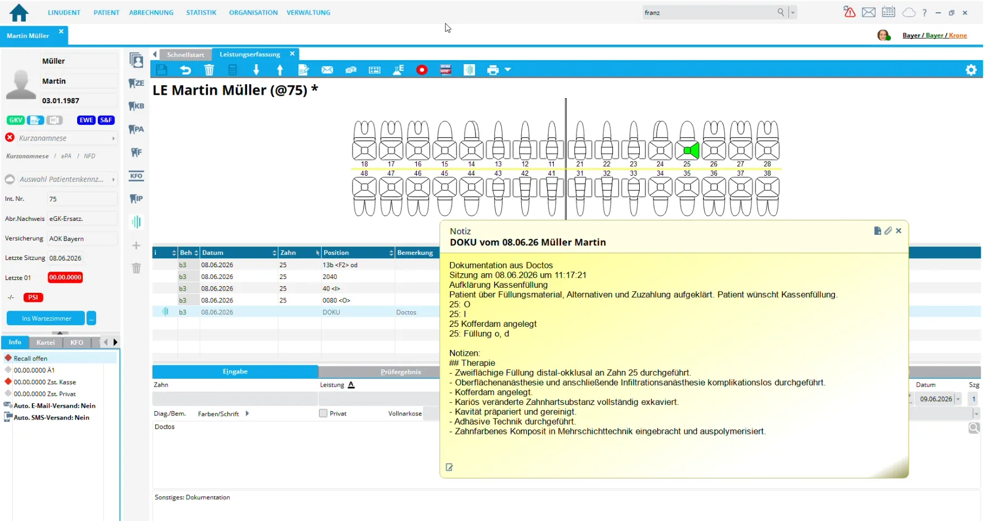Click the red record circle icon
This screenshot has width=984, height=521.
pyautogui.click(x=422, y=70)
